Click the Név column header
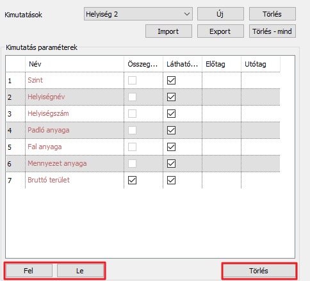 click(74, 64)
